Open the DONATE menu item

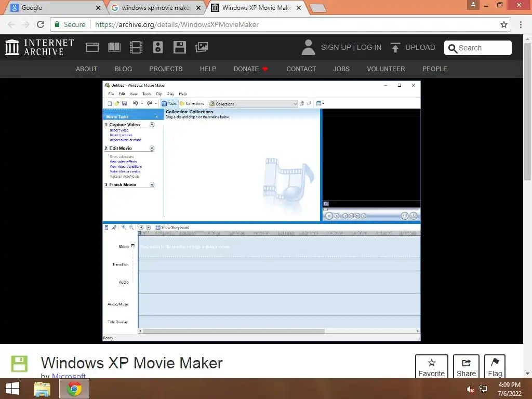(250, 69)
